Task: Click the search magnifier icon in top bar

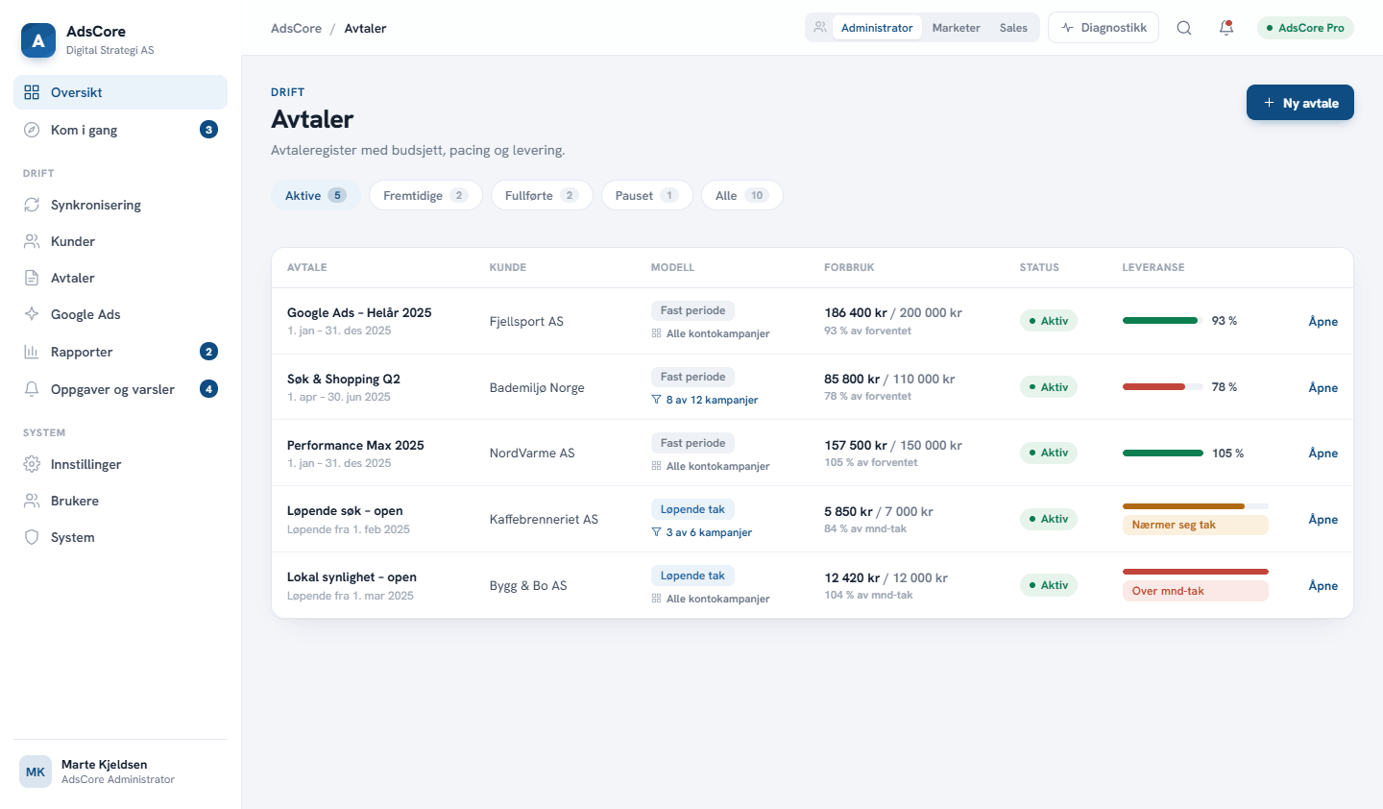Action: coord(1184,28)
